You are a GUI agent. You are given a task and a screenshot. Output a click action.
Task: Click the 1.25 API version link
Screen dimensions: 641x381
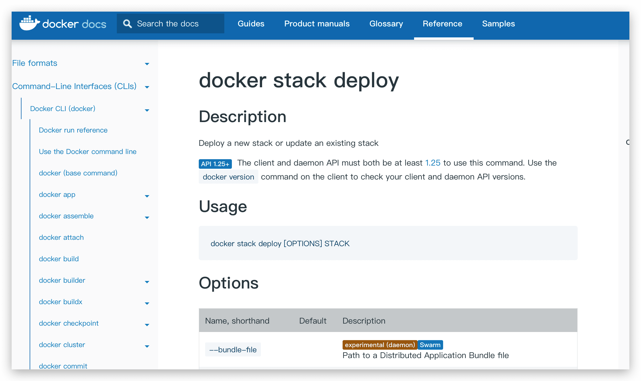[x=433, y=163]
